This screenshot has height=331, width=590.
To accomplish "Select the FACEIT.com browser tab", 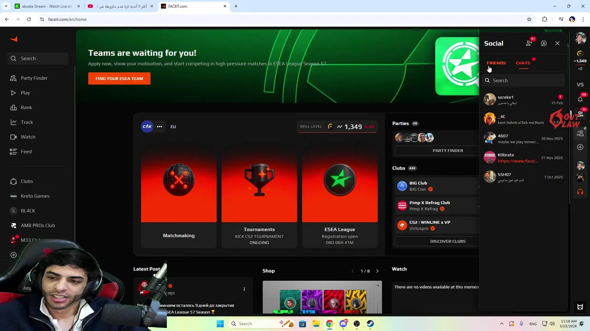I will point(194,6).
